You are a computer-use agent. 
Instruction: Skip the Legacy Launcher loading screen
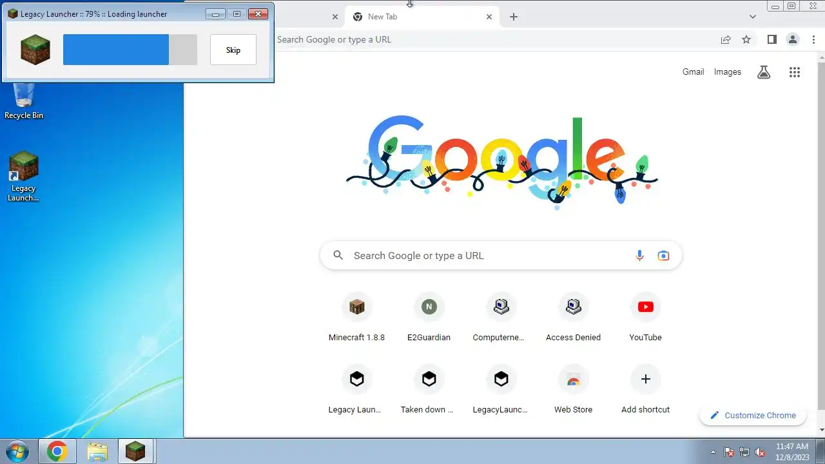[233, 50]
